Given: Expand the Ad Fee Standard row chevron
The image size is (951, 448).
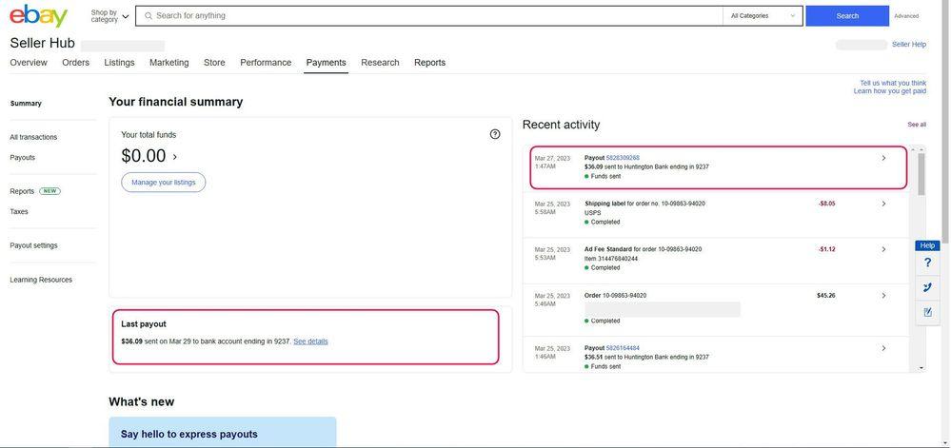Looking at the screenshot, I should [883, 249].
